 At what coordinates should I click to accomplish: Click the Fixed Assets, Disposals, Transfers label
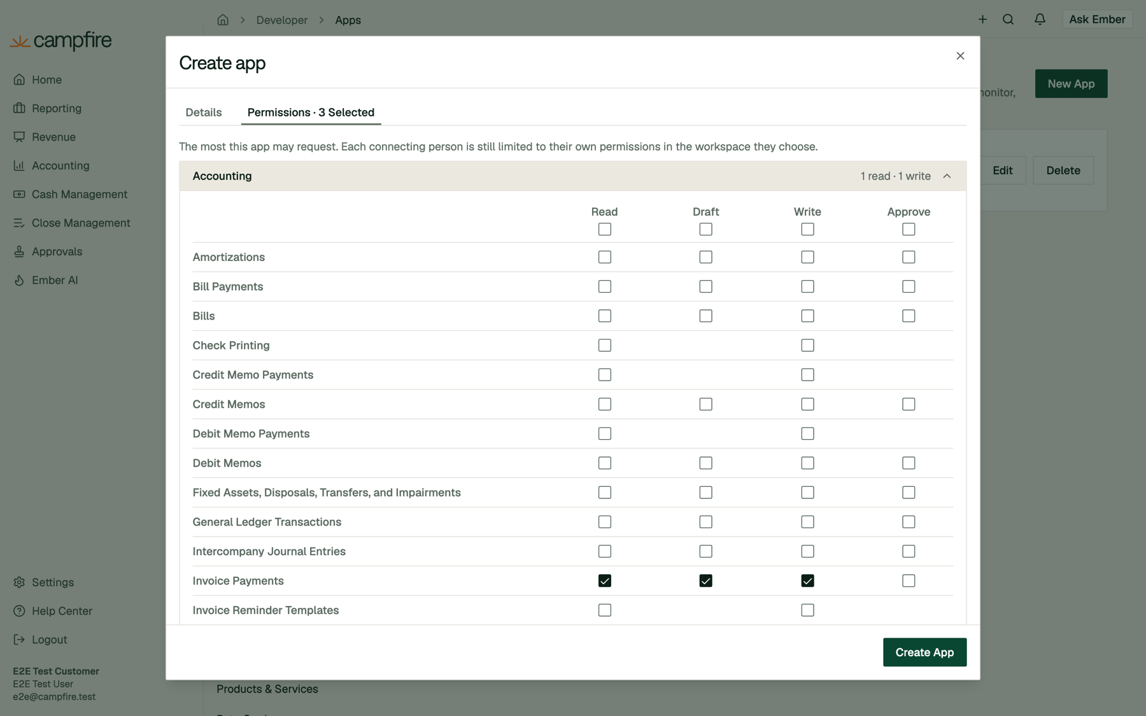click(327, 493)
